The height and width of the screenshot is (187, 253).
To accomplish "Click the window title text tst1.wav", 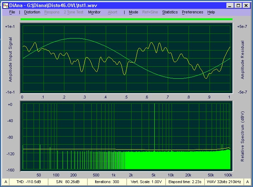I will [x=87, y=6].
